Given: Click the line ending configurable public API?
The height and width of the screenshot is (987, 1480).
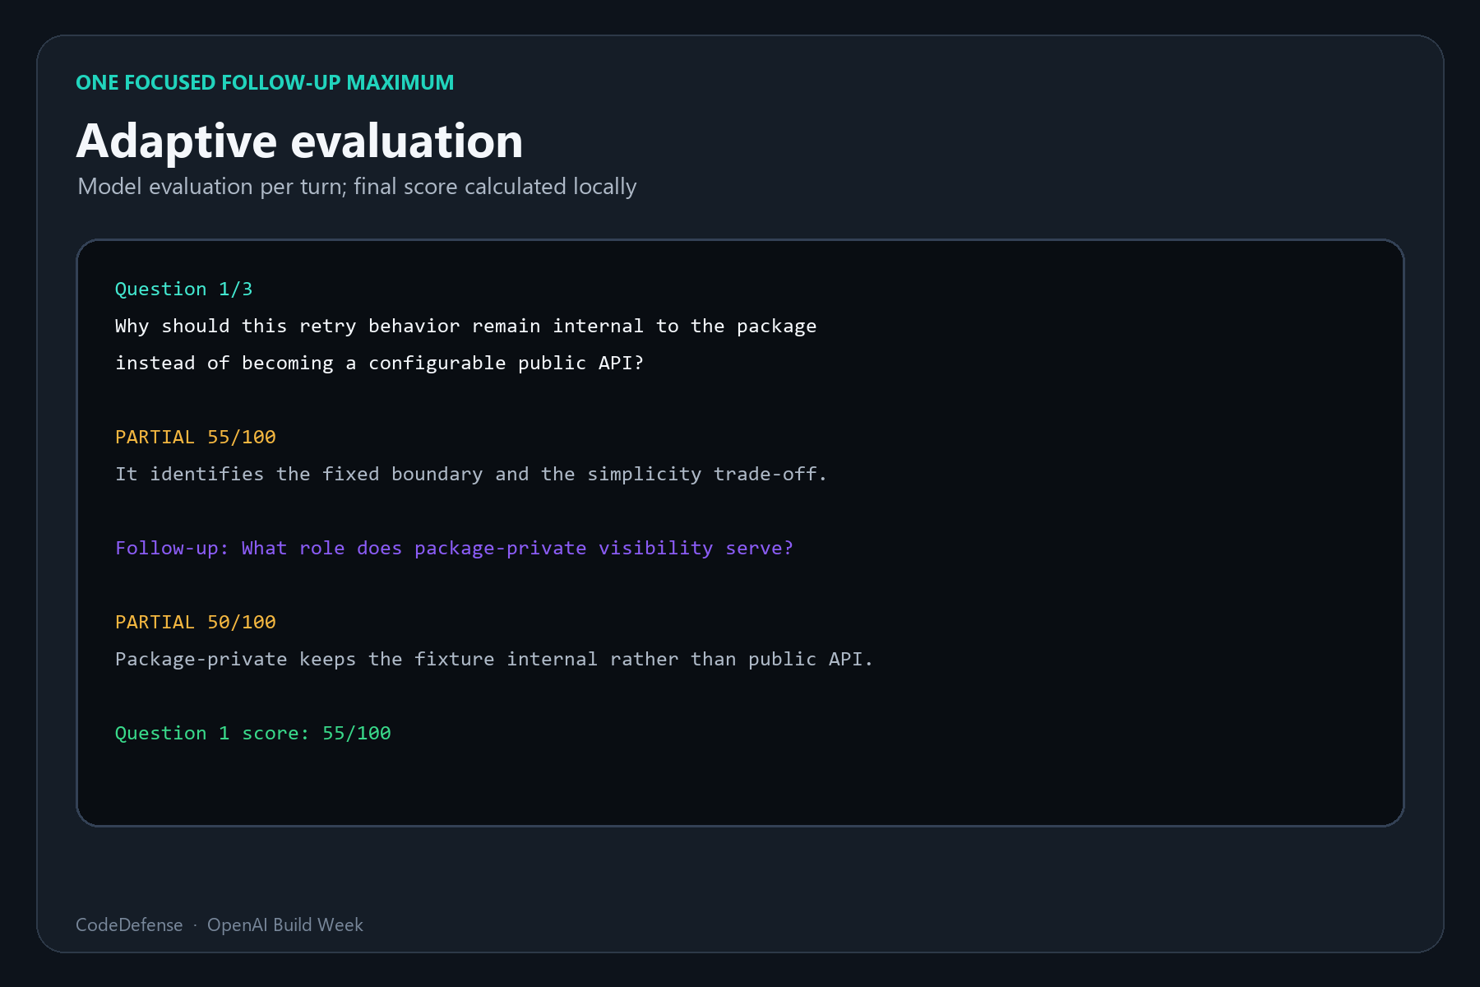Looking at the screenshot, I should pyautogui.click(x=379, y=363).
